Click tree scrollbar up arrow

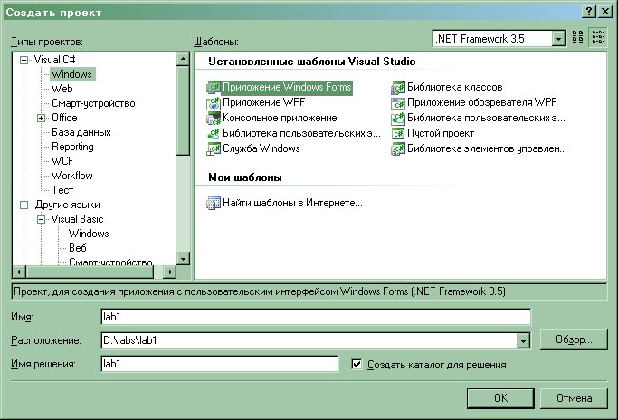pyautogui.click(x=183, y=59)
